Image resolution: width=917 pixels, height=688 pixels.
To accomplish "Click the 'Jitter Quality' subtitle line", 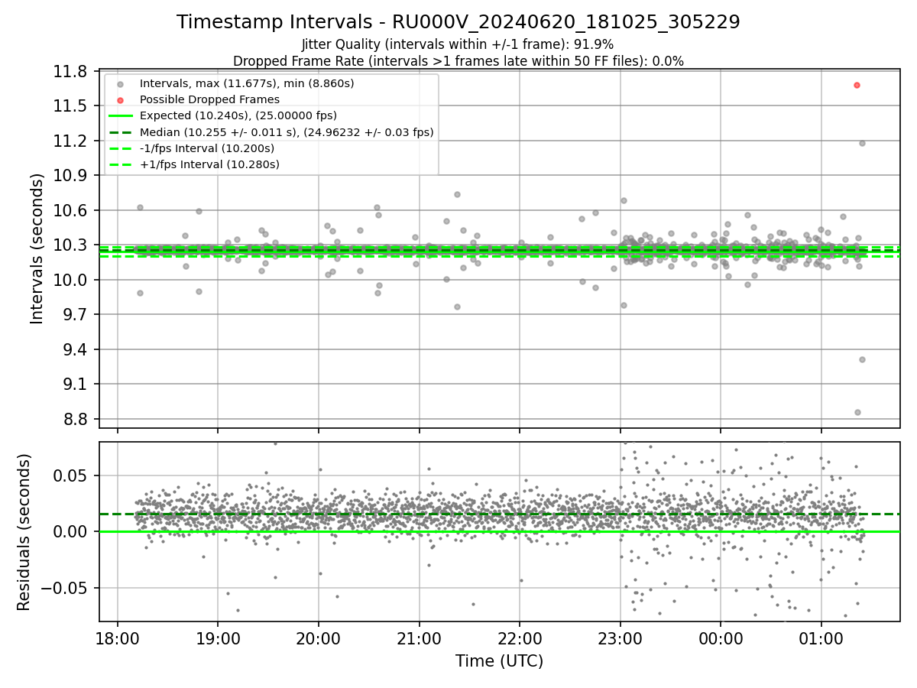I will (x=458, y=44).
